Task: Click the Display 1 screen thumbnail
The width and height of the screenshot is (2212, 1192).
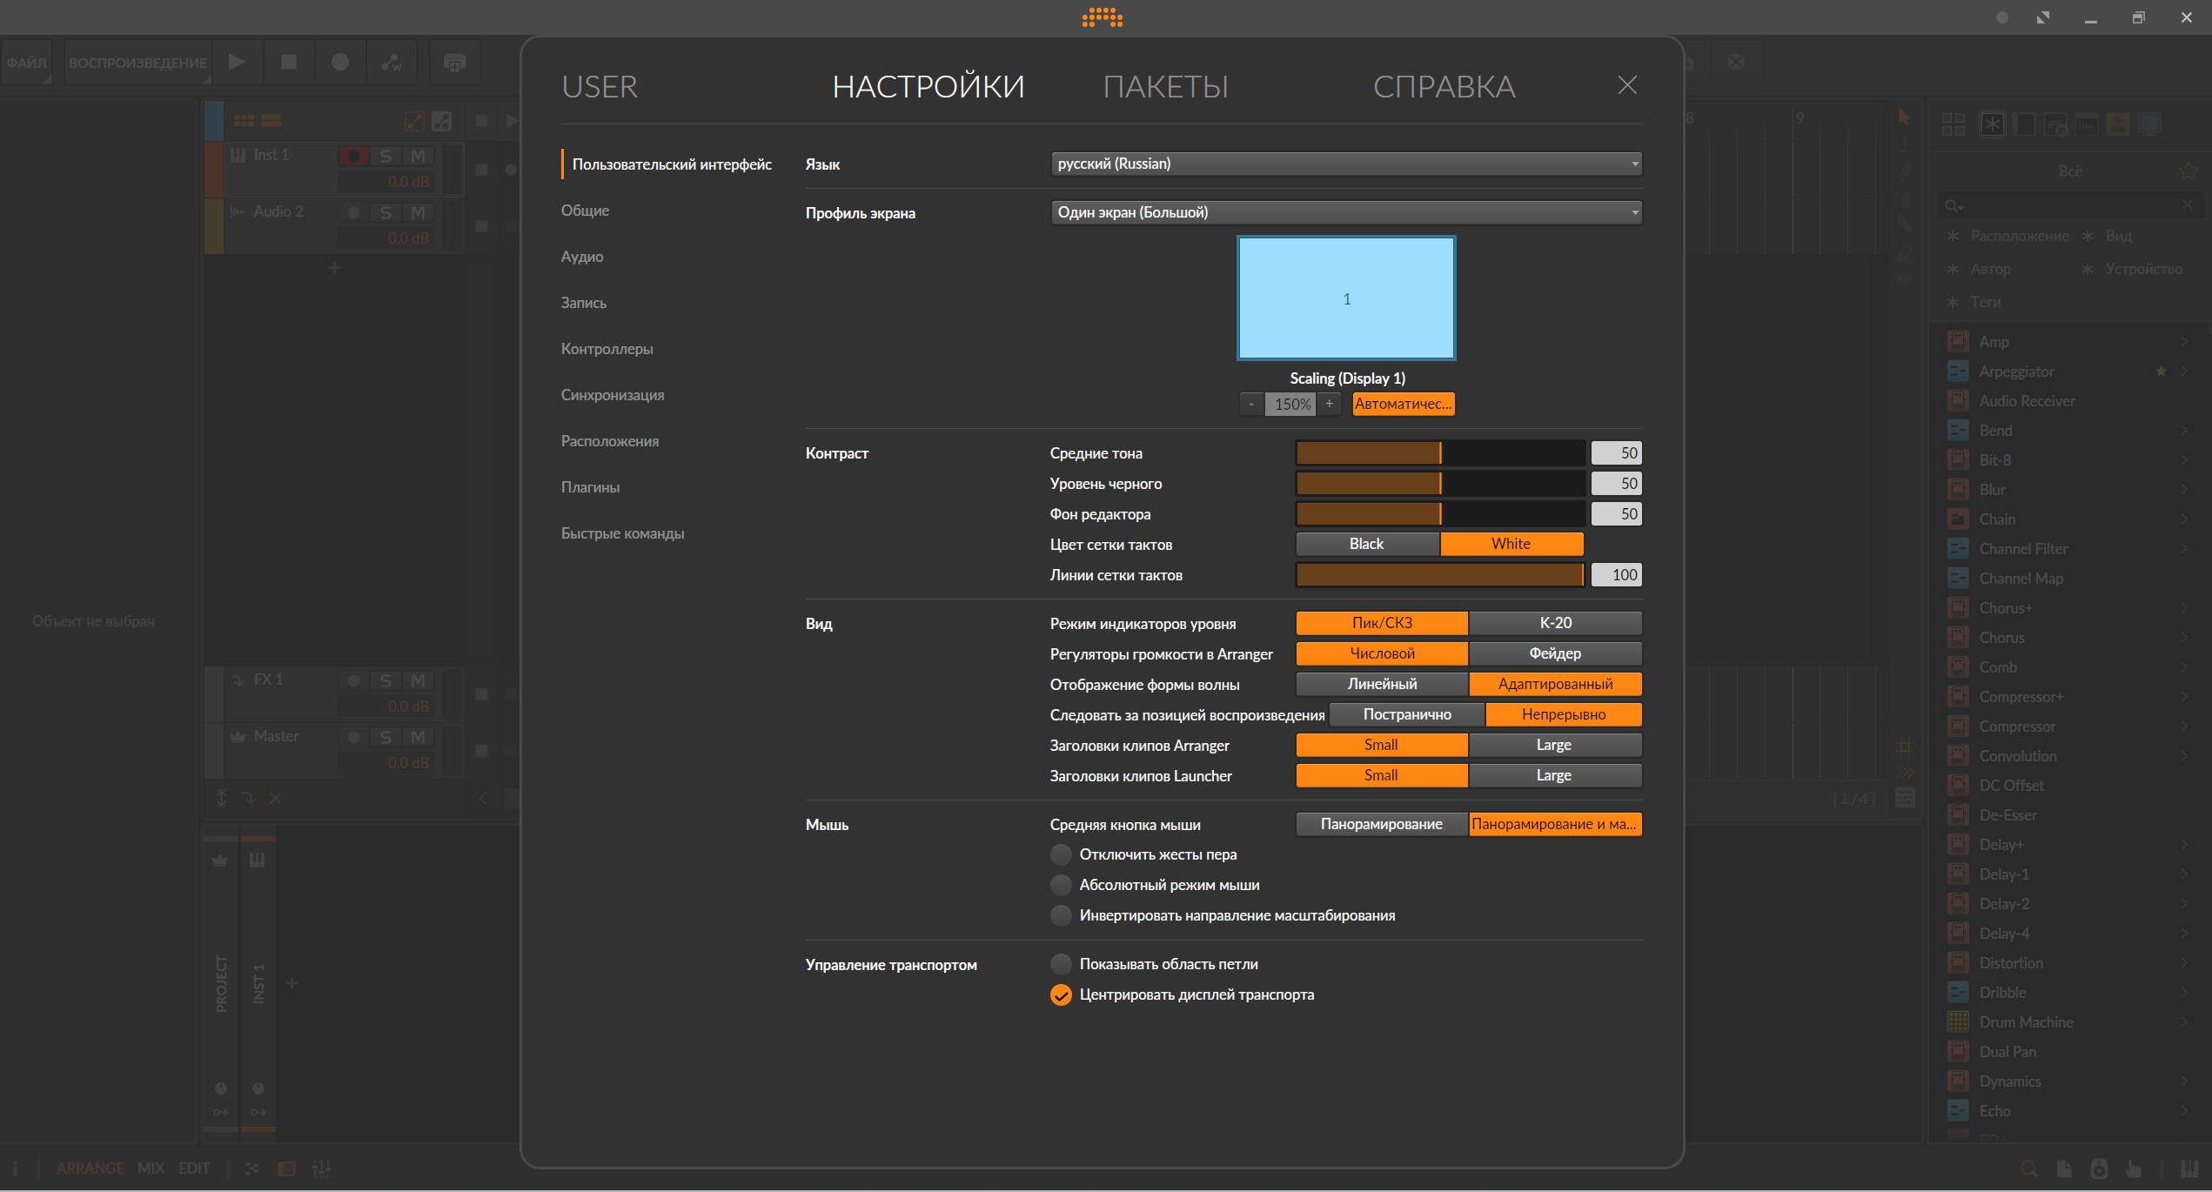Action: (1346, 298)
